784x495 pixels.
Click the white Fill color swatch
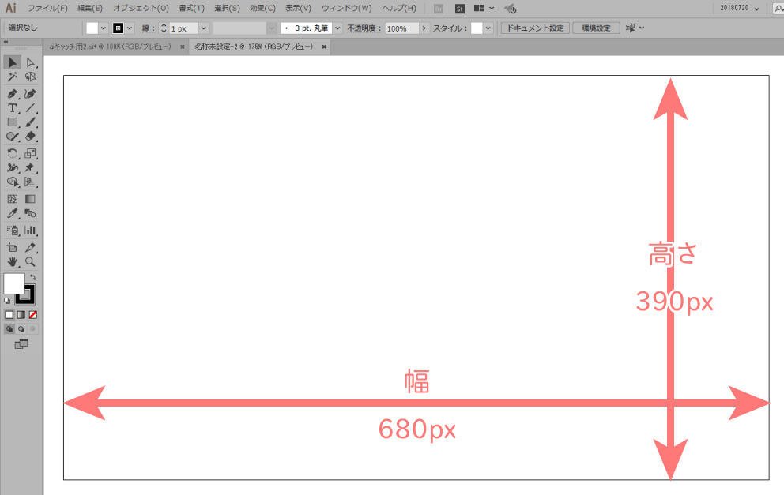tap(13, 283)
